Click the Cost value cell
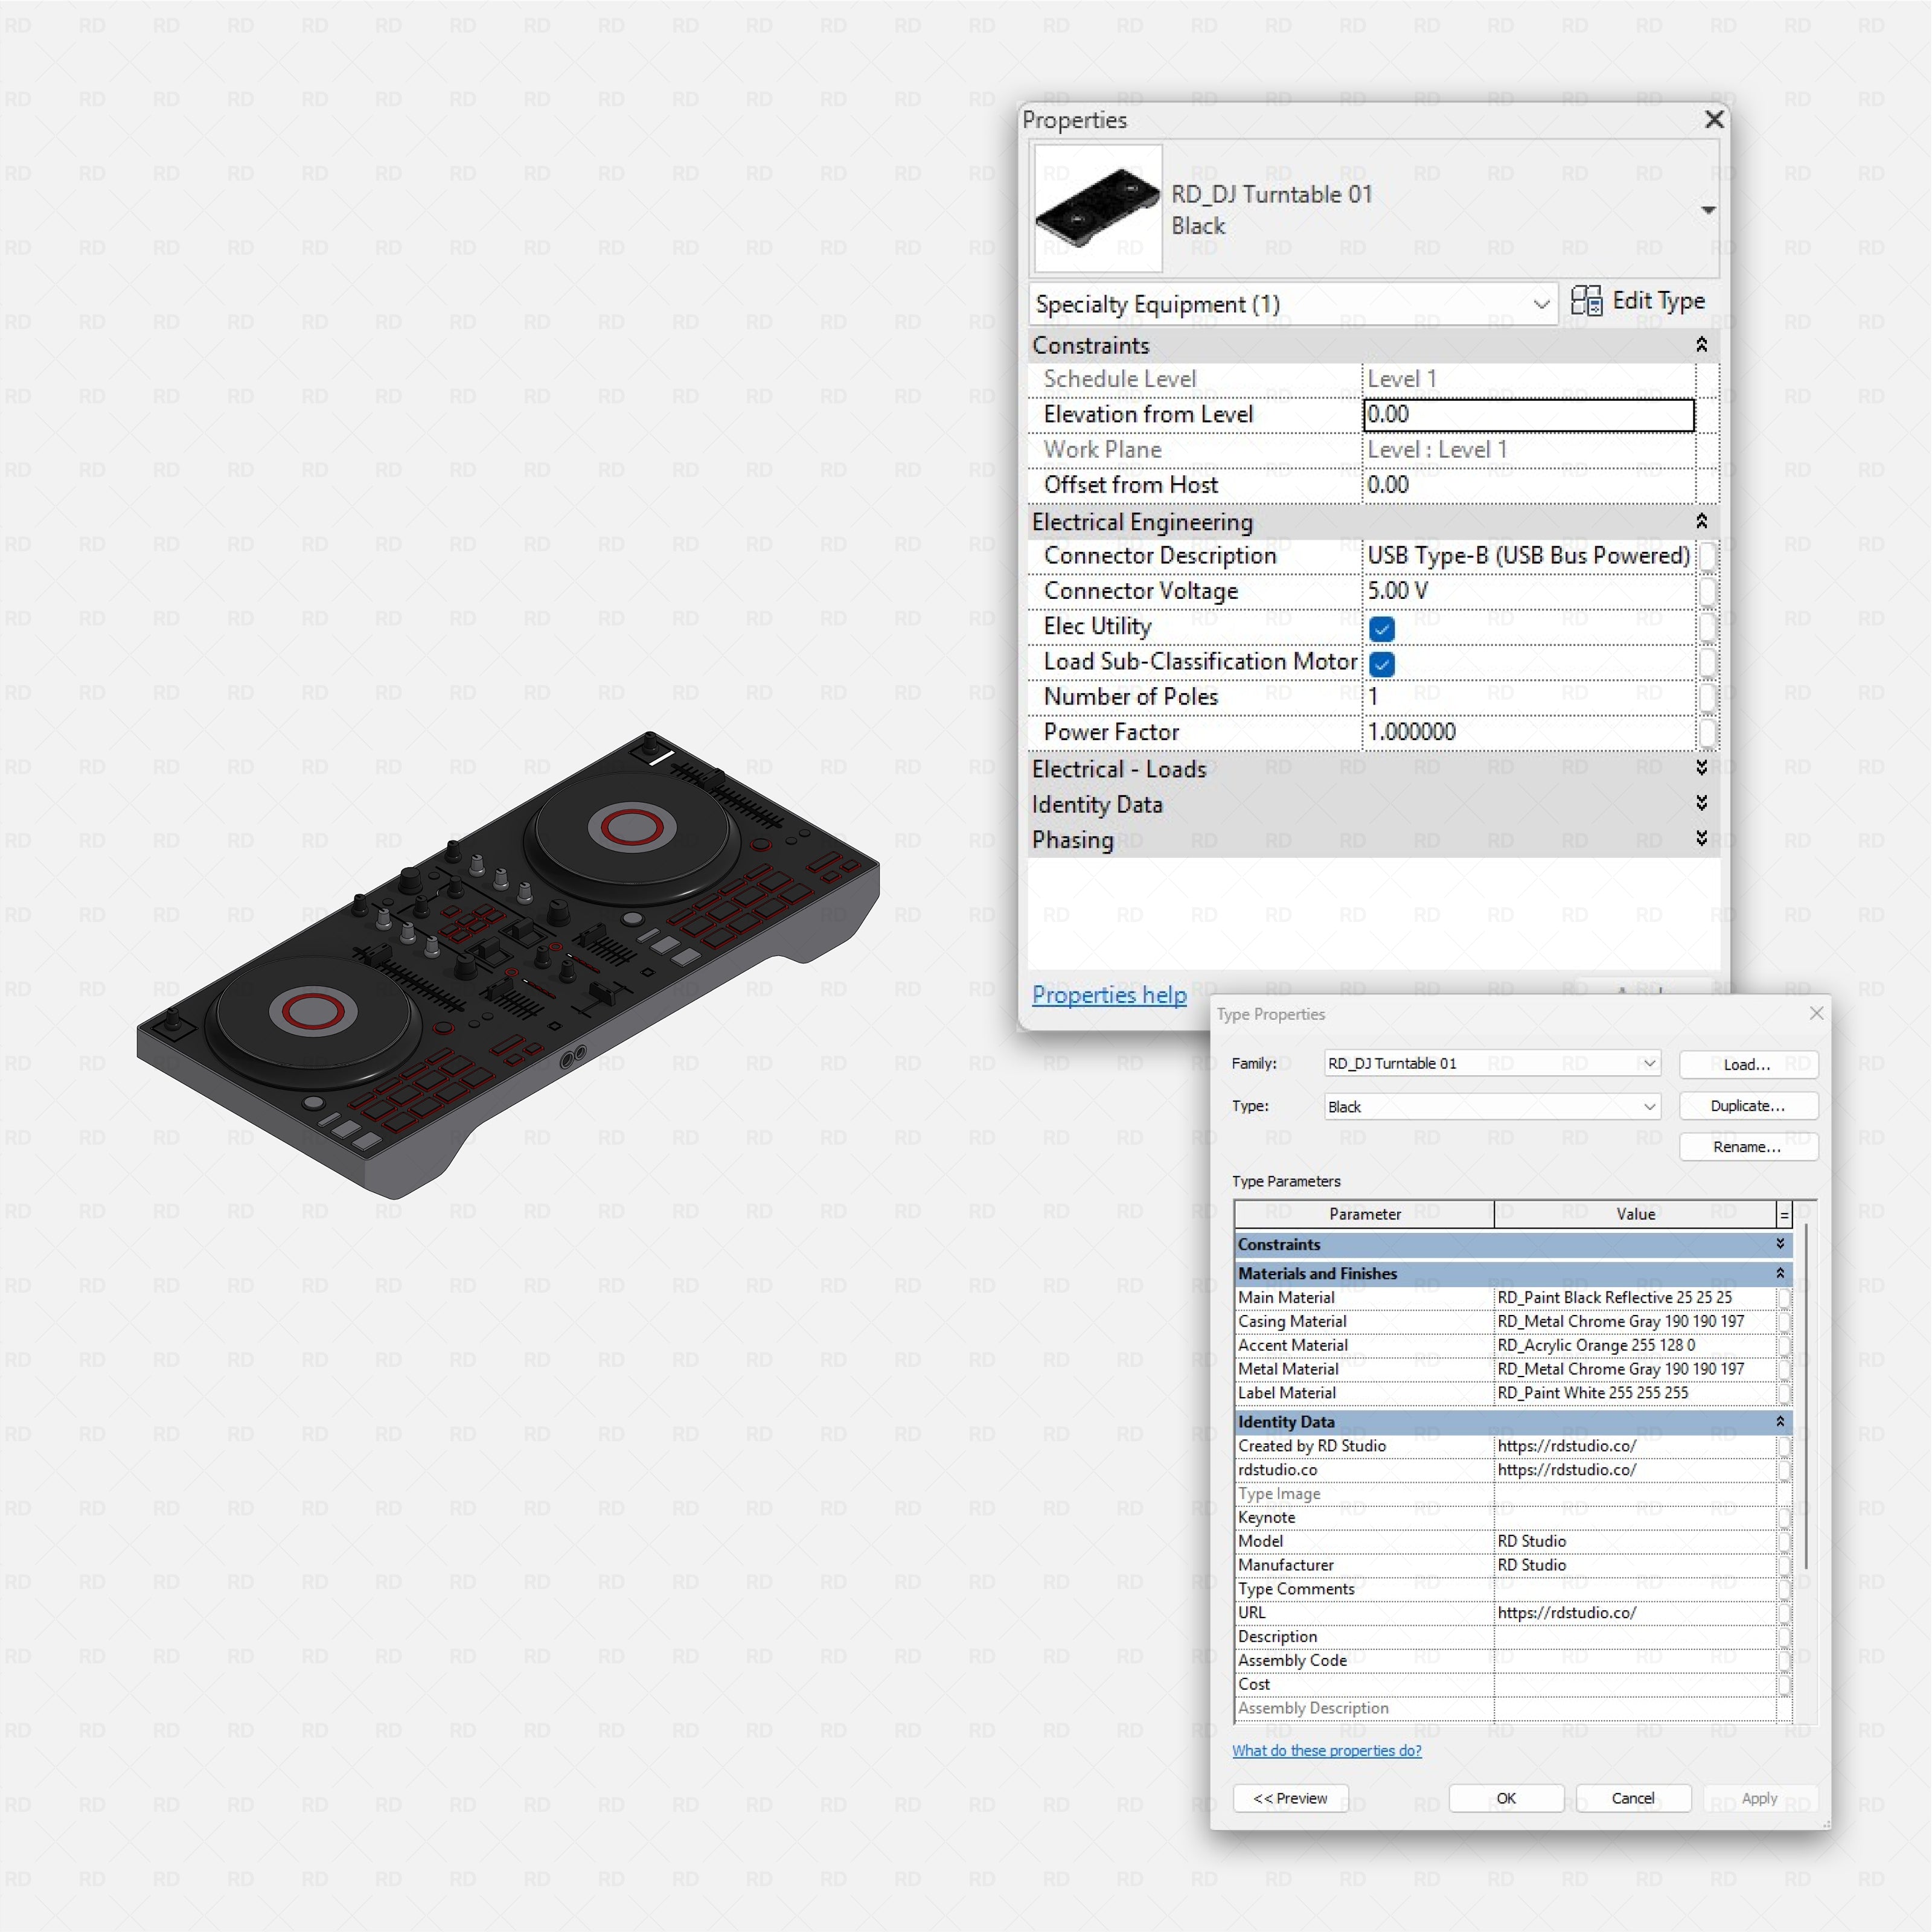 [x=1634, y=1684]
